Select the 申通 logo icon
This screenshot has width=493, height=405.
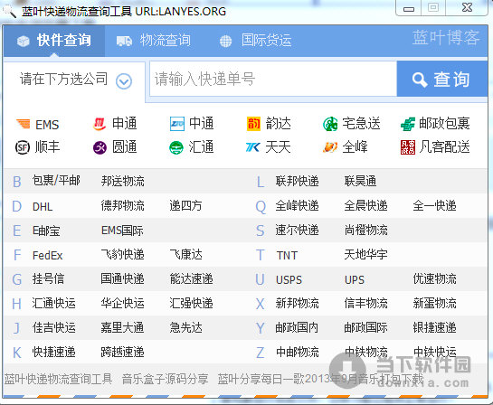[x=100, y=124]
